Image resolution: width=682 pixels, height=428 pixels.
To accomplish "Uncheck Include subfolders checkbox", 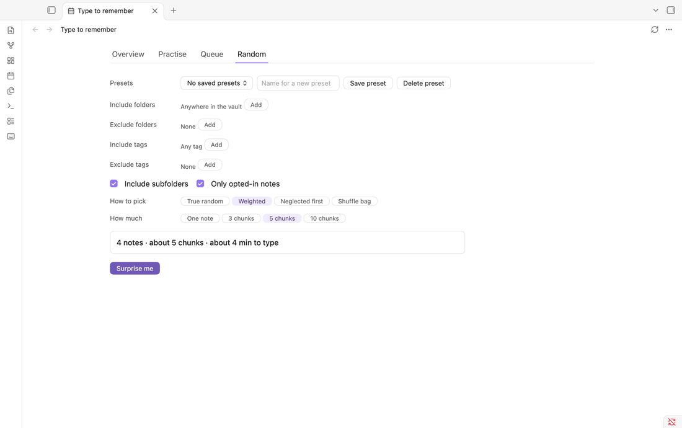I will [114, 184].
